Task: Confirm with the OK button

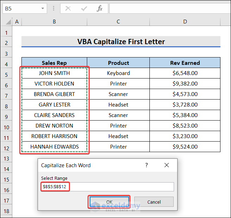Action: 109,202
